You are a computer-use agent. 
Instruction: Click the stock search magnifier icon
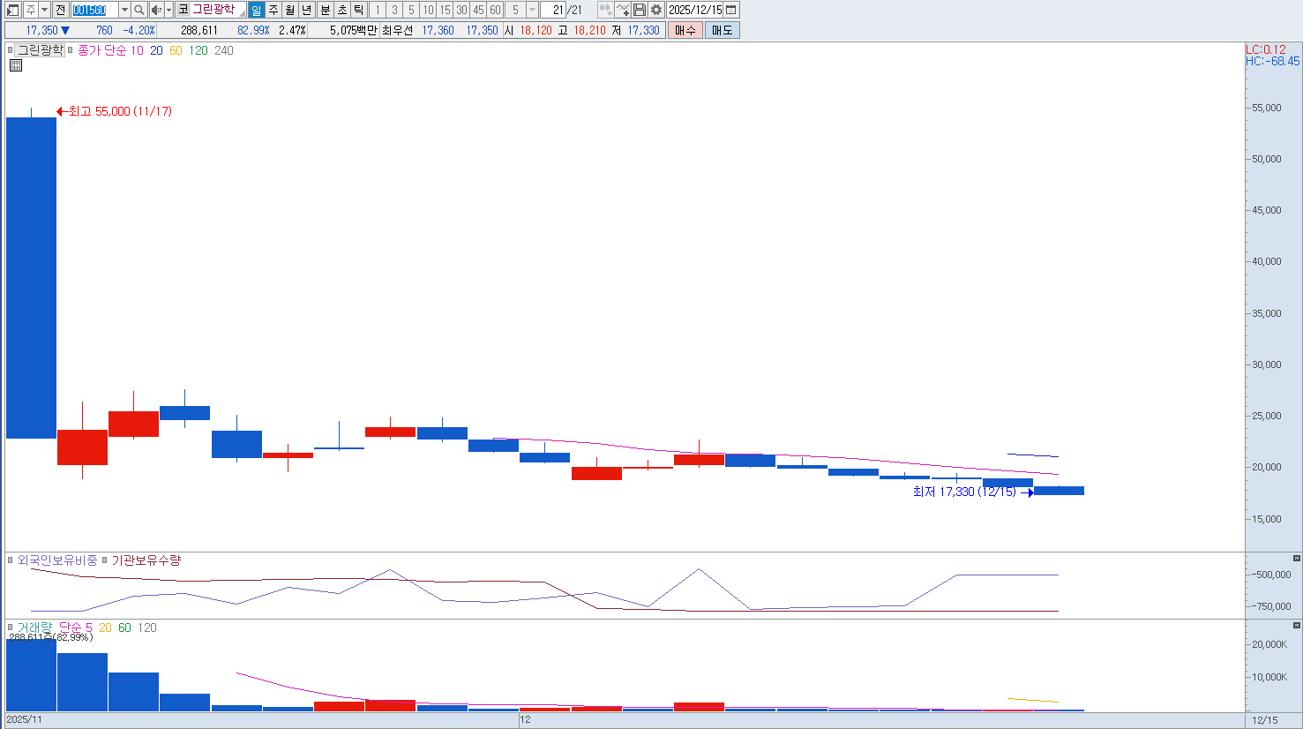point(139,10)
